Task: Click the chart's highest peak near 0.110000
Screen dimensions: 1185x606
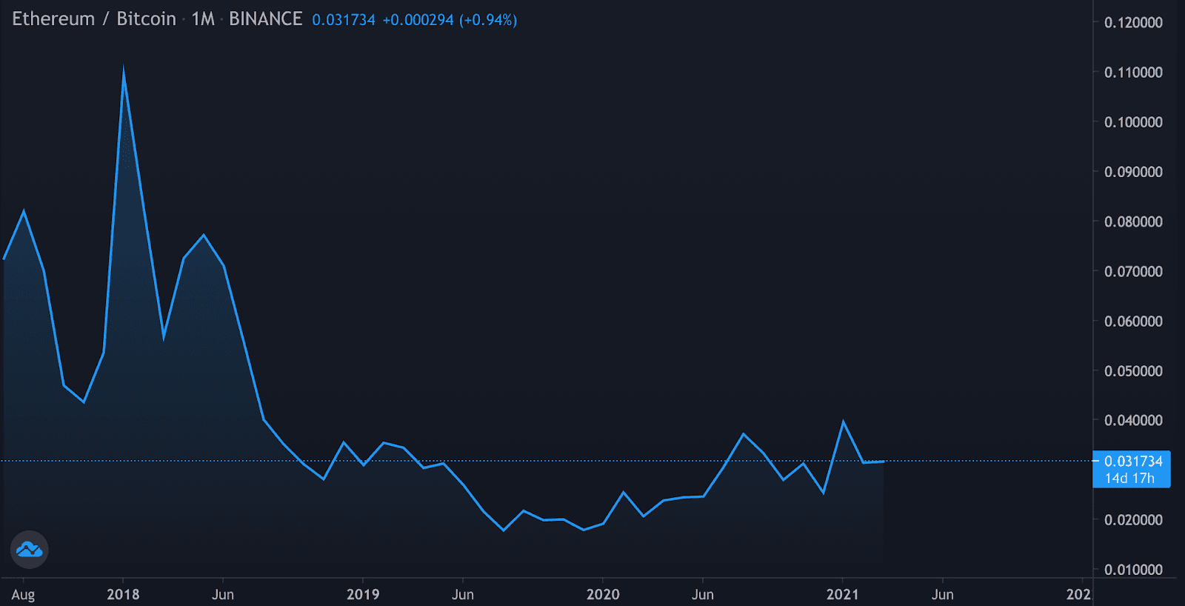Action: pos(123,71)
